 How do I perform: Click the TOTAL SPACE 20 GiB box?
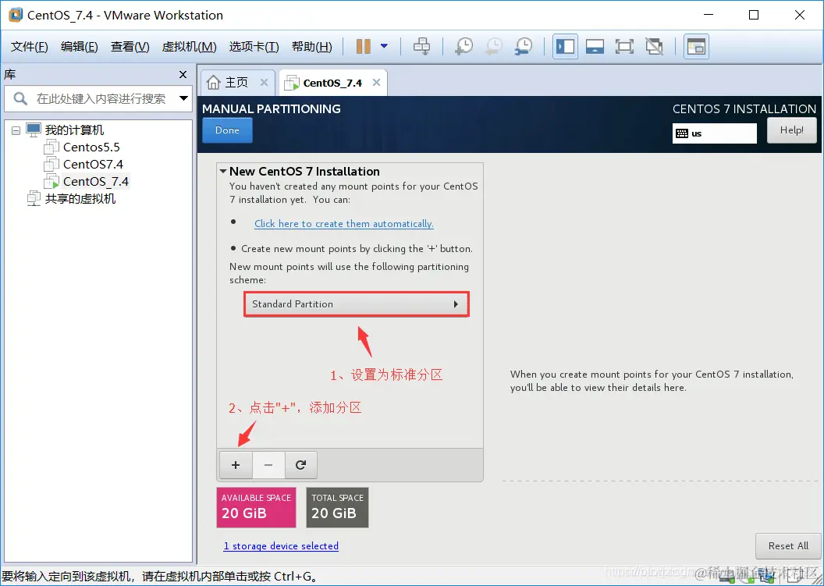tap(337, 507)
